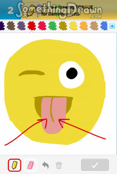Screen dimensions: 117x174
Task: Pick the crimson pink-red color swatch
Action: pyautogui.click(x=42, y=26)
